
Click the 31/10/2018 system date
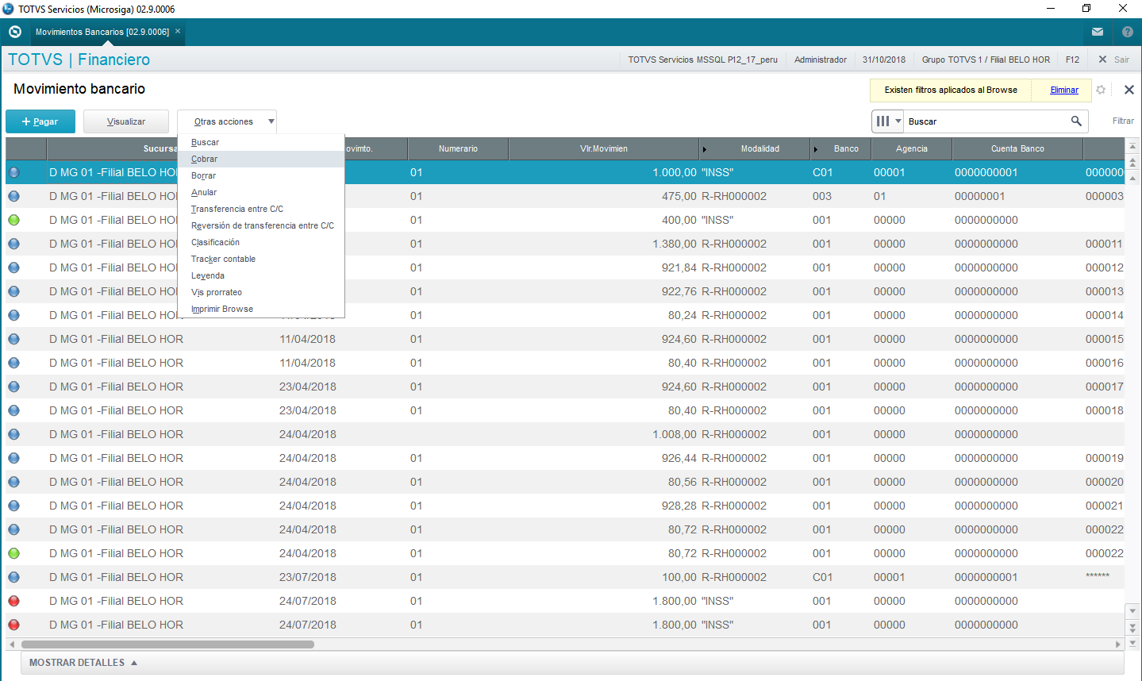(x=884, y=60)
